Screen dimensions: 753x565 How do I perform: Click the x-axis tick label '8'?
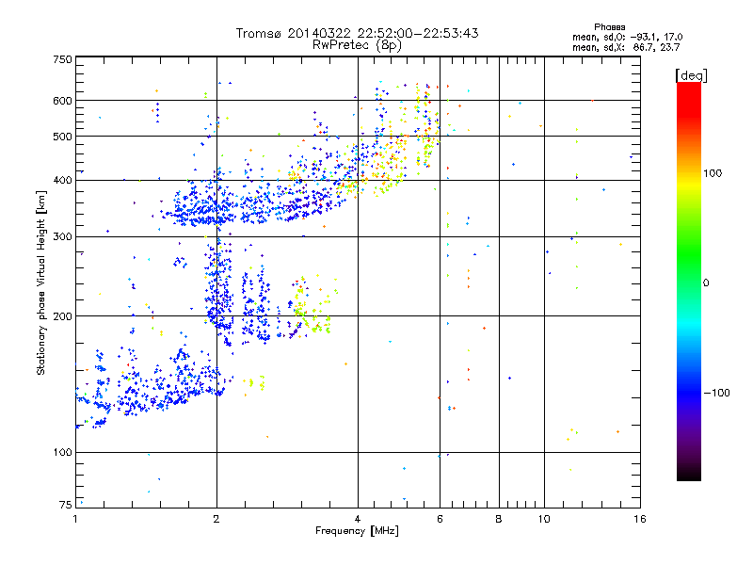(499, 519)
